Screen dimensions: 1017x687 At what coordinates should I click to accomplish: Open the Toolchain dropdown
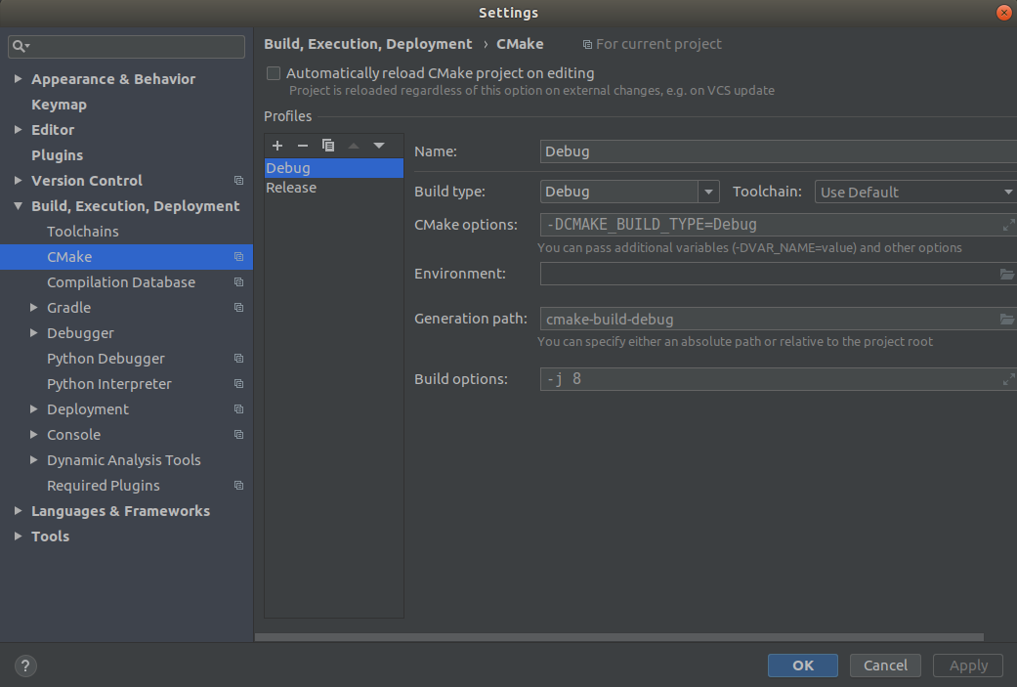pos(1006,192)
